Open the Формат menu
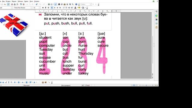The image size is (192, 108). click(14, 1)
